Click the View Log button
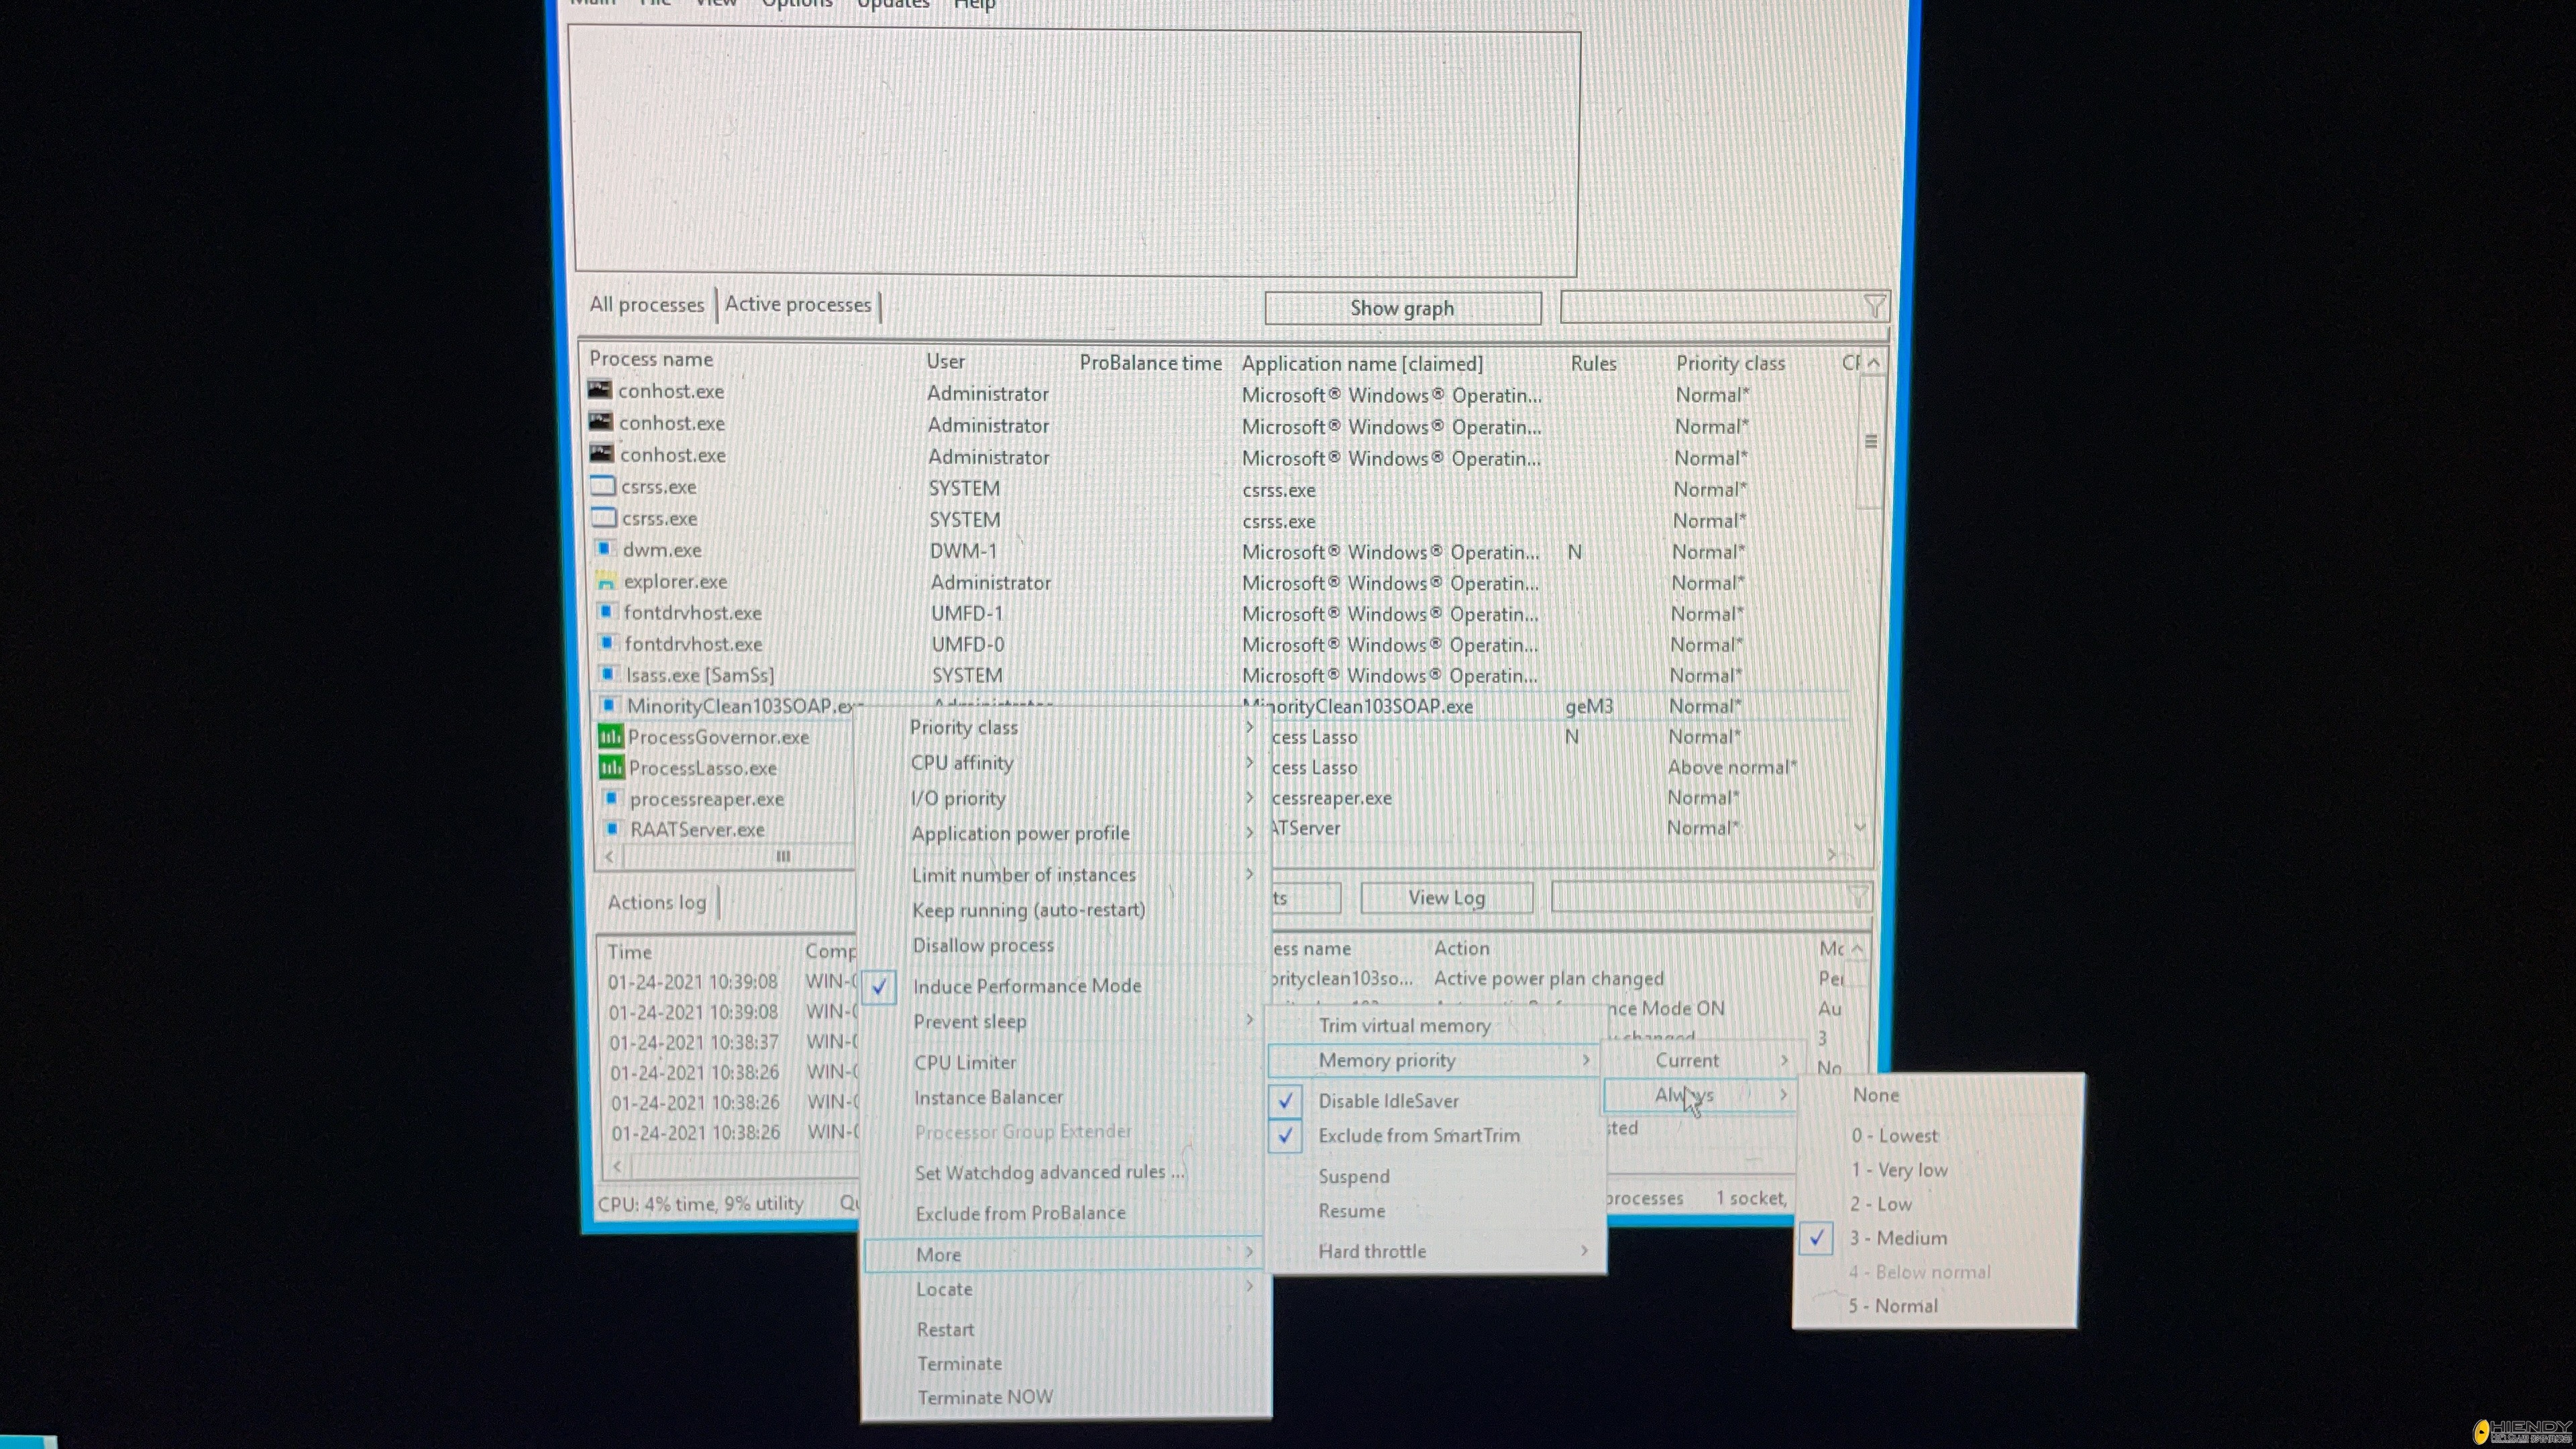2576x1449 pixels. coord(1446,898)
